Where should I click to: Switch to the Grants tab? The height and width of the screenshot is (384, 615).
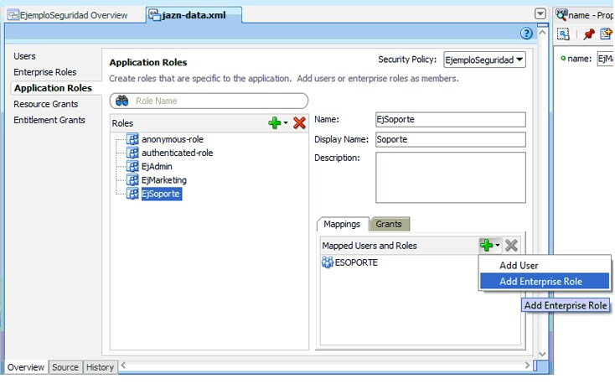tap(389, 224)
